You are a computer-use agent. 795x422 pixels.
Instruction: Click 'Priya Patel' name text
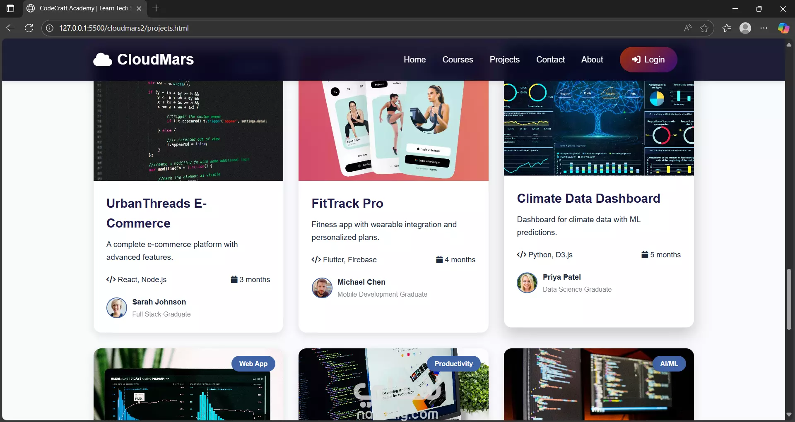click(x=562, y=277)
